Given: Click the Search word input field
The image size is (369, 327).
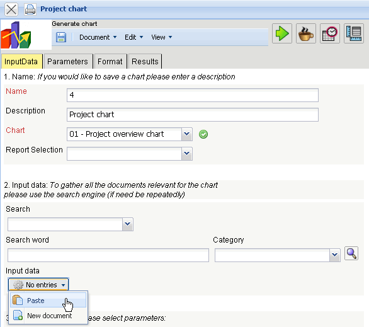Looking at the screenshot, I should [x=108, y=255].
